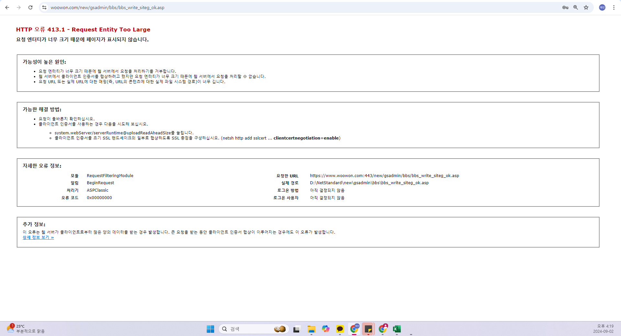Open Excel from the taskbar
Screen dimensions: 621x336
tap(397, 329)
